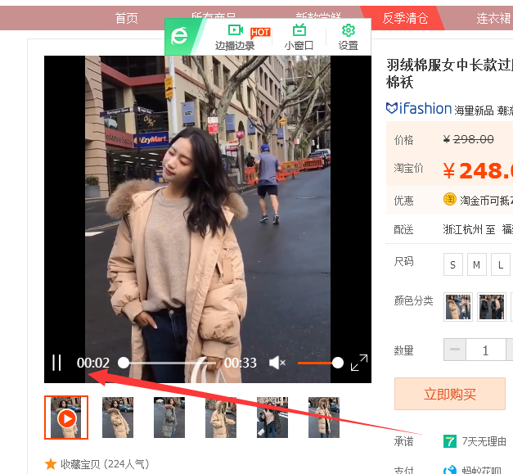Image resolution: width=513 pixels, height=474 pixels.
Task: Decrease quantity with minus button
Action: pos(455,350)
